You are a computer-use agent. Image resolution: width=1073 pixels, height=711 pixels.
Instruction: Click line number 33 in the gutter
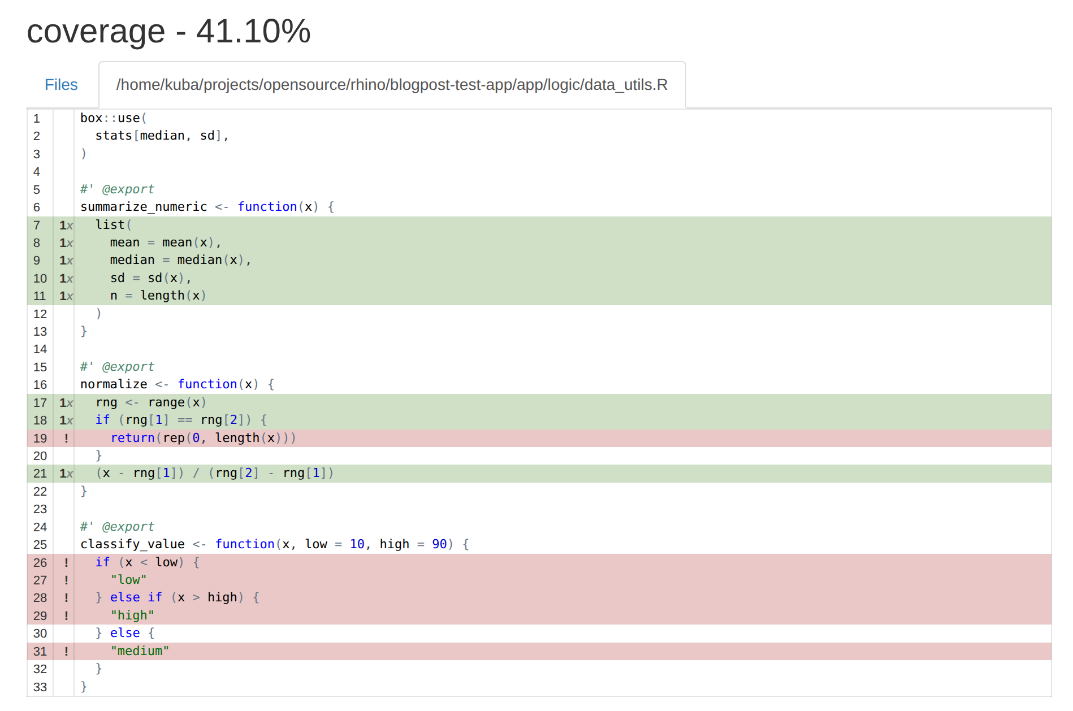40,687
